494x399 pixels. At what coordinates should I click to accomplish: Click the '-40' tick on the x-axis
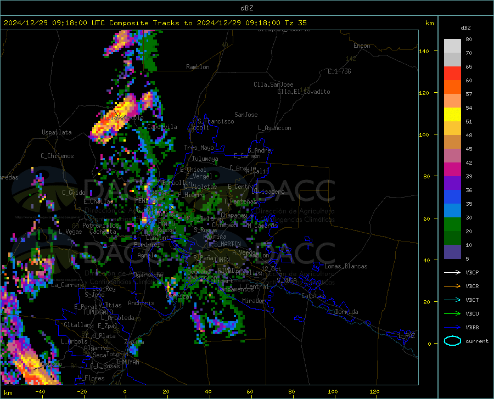40,392
